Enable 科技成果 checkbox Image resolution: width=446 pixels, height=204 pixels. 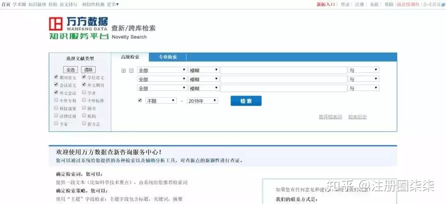point(56,108)
